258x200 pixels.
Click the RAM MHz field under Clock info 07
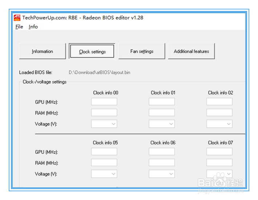coord(219,163)
